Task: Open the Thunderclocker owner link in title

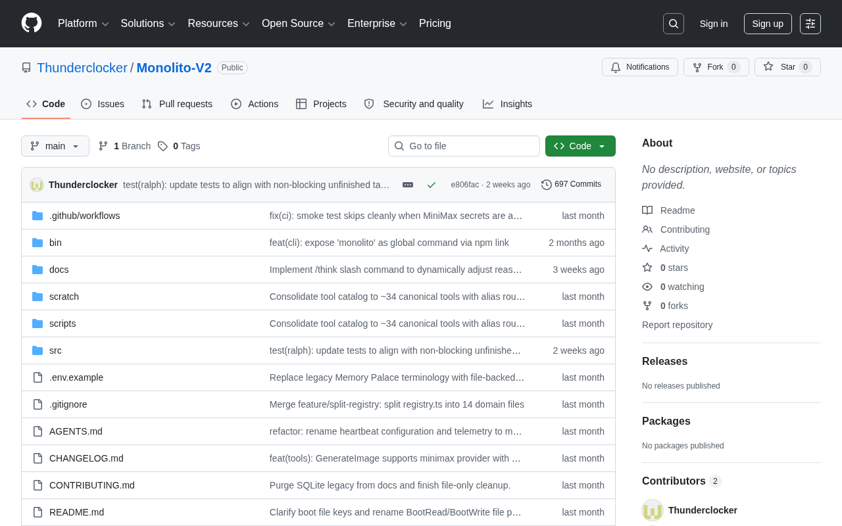Action: tap(82, 68)
